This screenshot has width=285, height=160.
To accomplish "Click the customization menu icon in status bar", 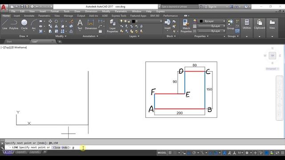I will (x=282, y=153).
